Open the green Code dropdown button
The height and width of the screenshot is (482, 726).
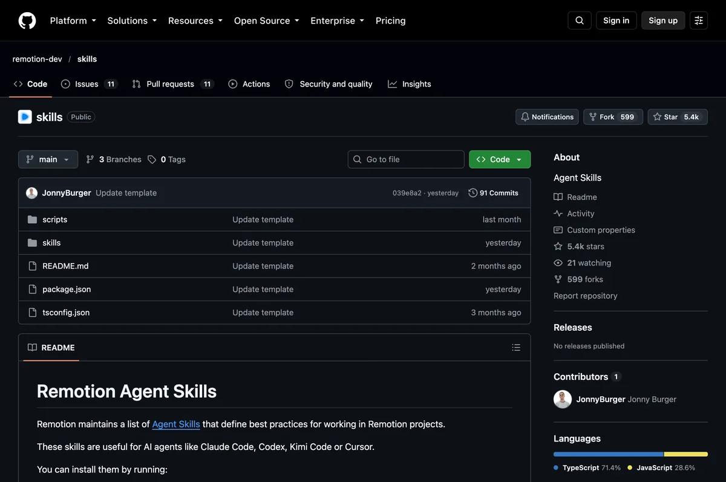500,160
